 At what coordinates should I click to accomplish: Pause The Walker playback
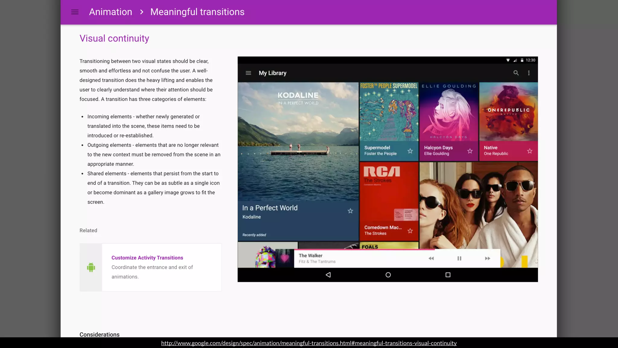[x=459, y=258]
